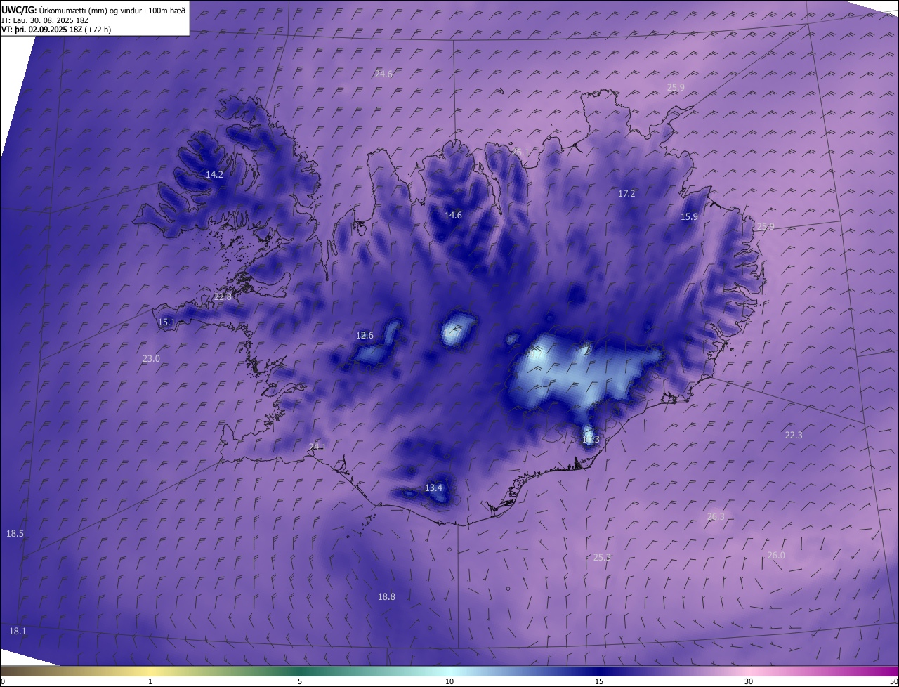
Task: Click the map title 'Úrkomumætti (mm) og vindur í 100m hæð'
Action: 112,11
